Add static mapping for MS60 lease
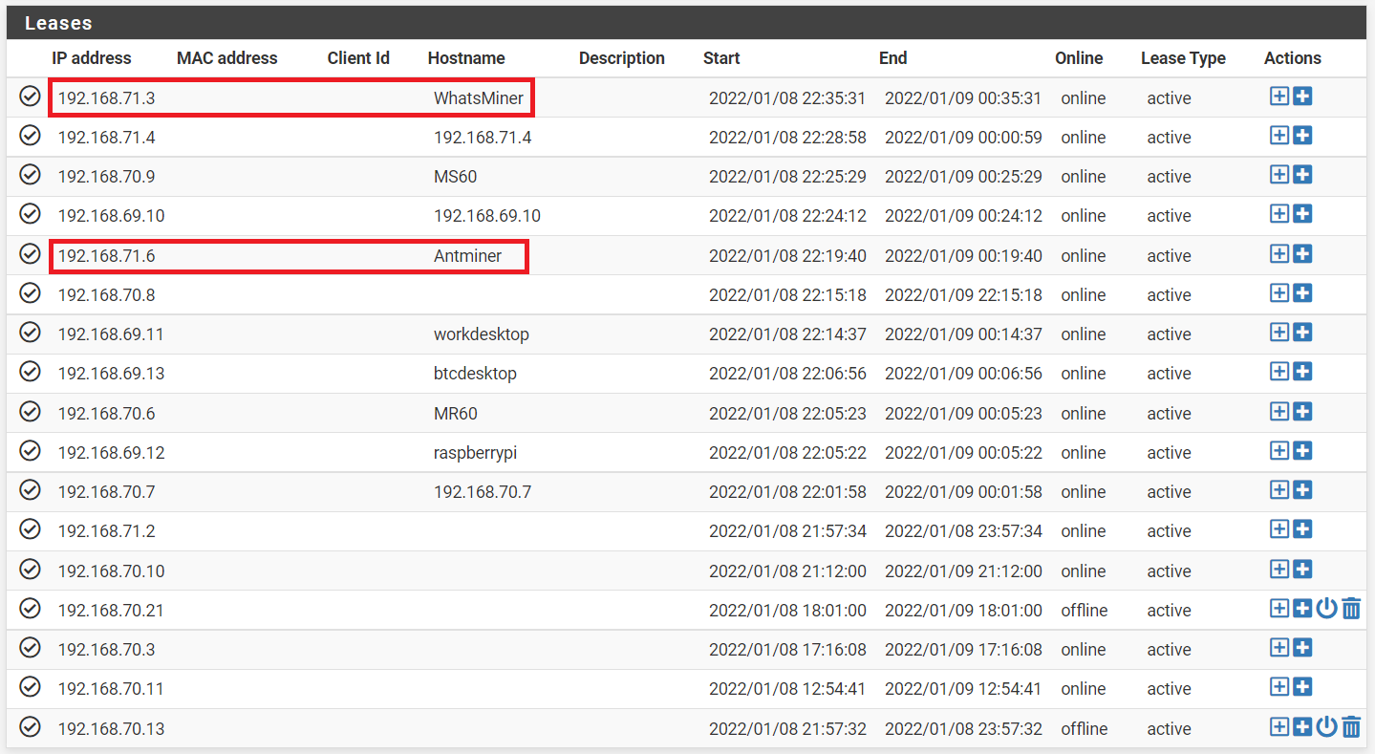The height and width of the screenshot is (754, 1375). tap(1279, 175)
